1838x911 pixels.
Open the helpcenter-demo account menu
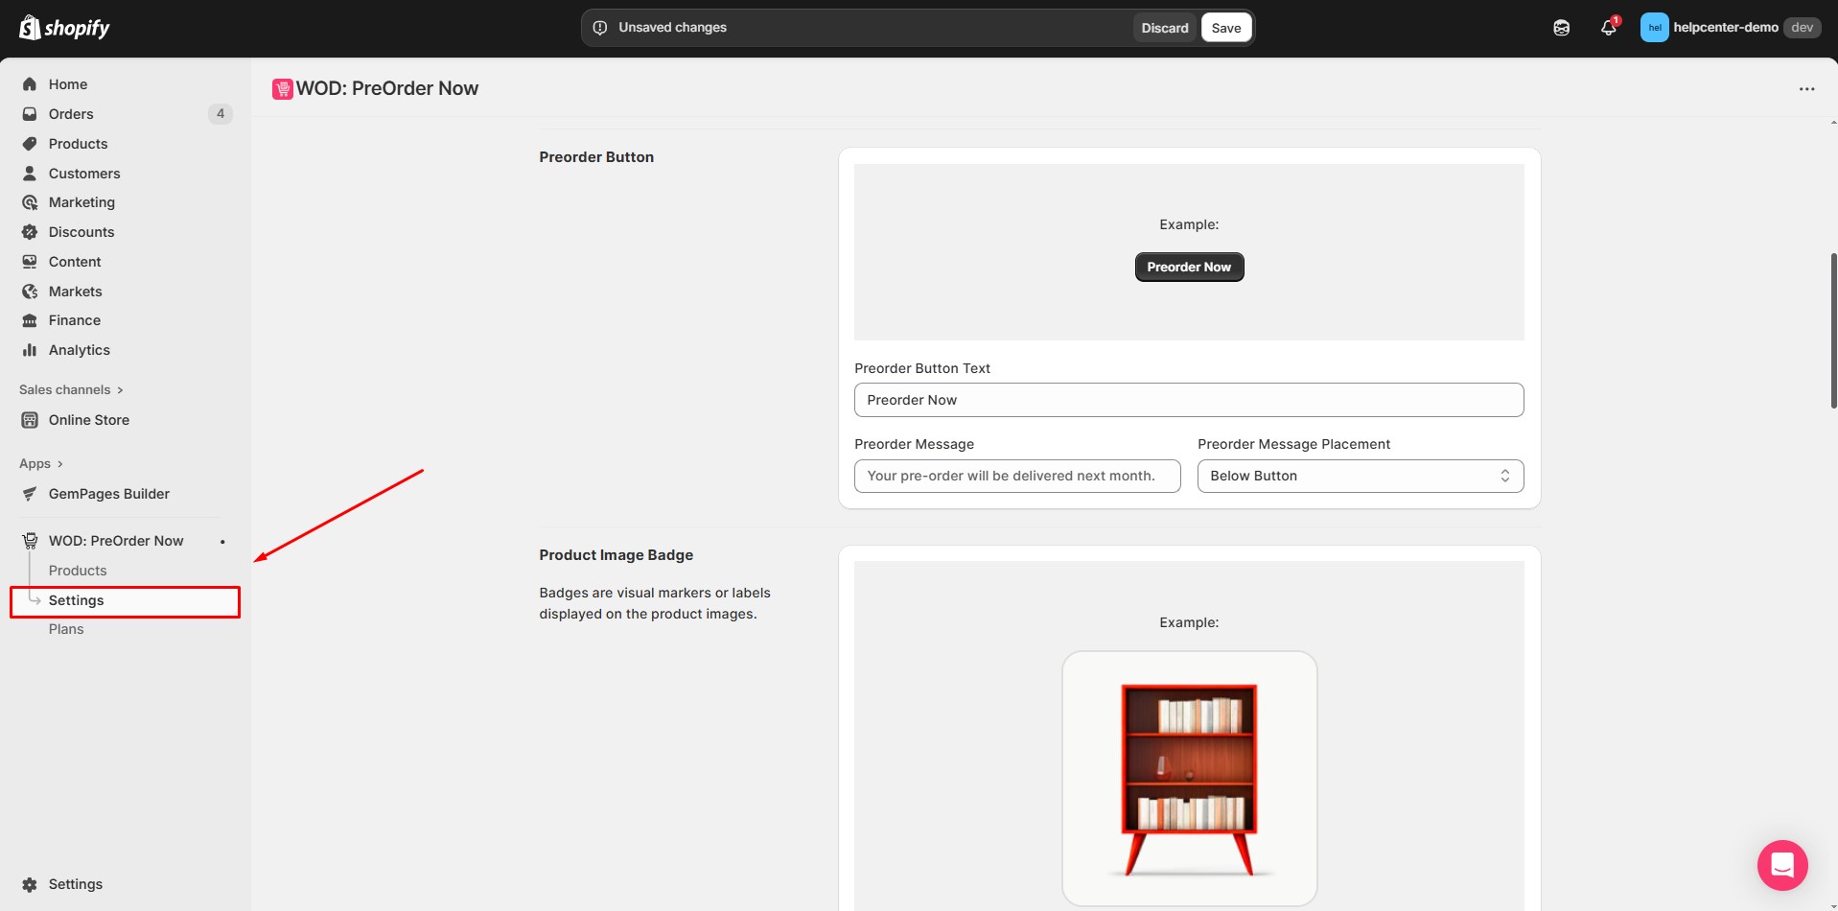point(1731,28)
